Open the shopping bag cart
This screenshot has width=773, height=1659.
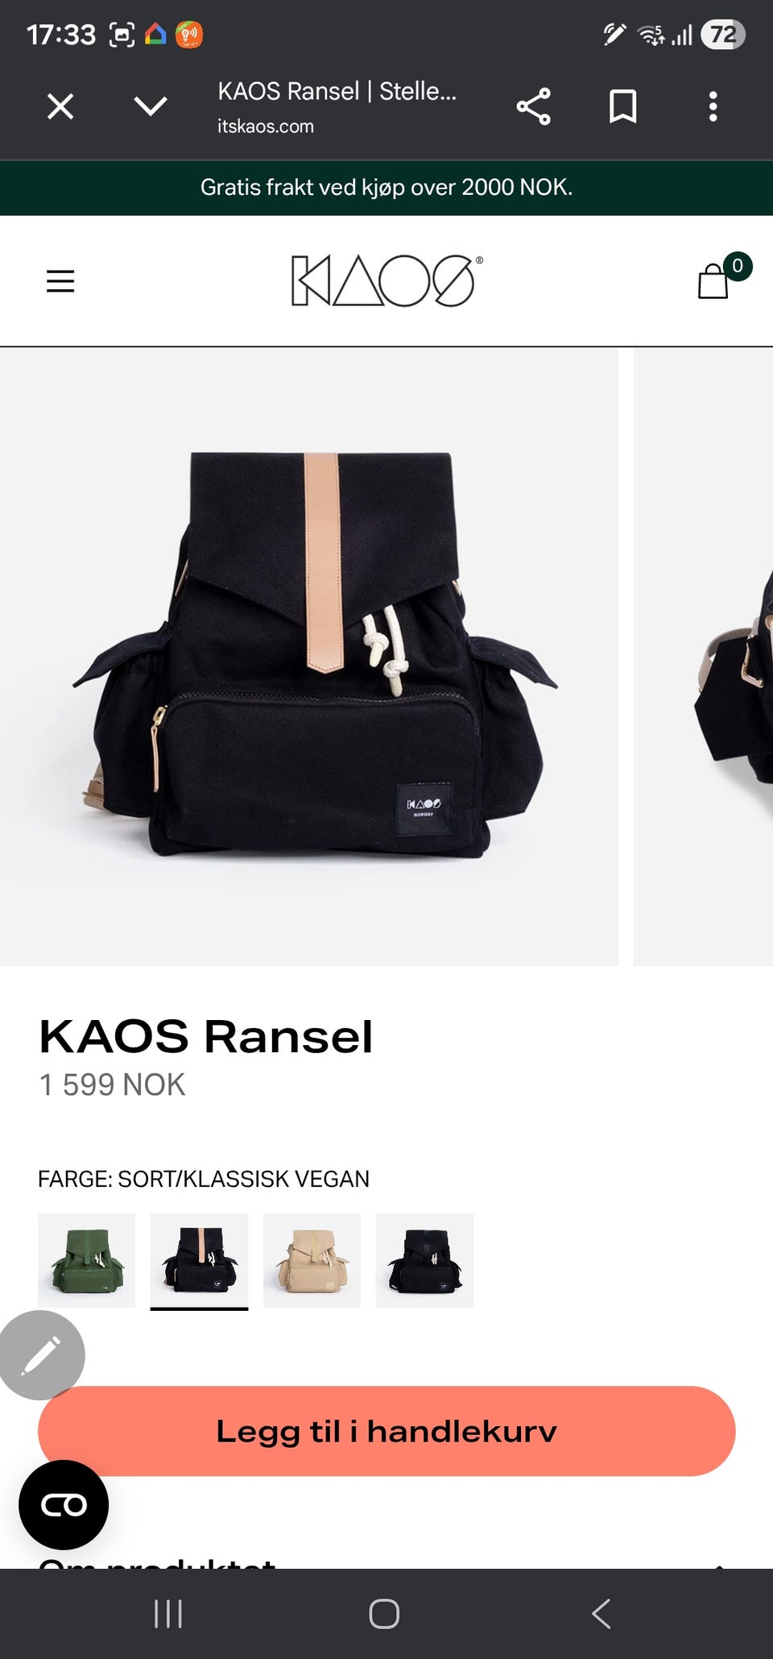713,280
